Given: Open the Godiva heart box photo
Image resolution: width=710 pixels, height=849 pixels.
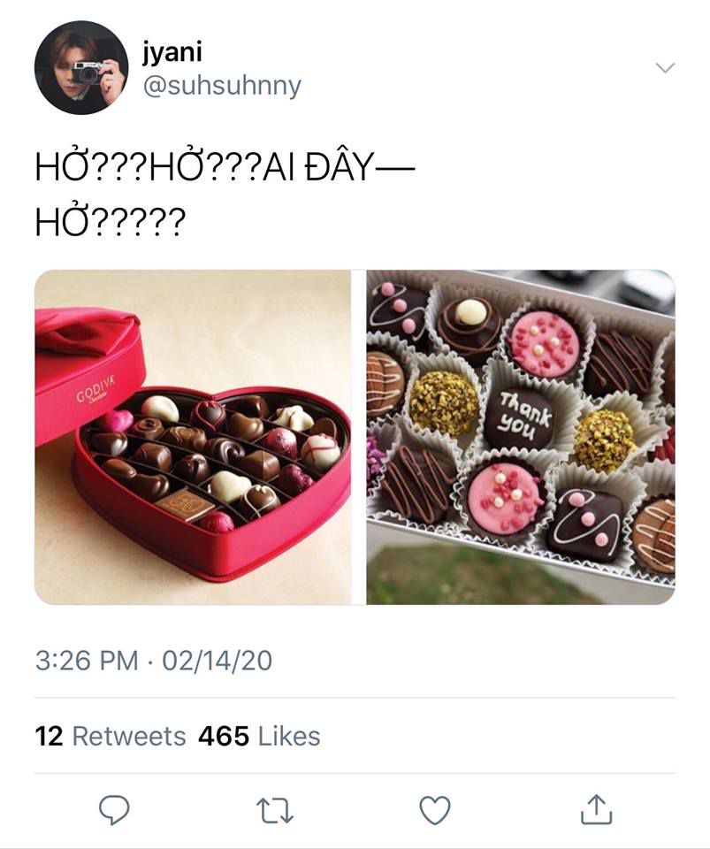Looking at the screenshot, I should 193,437.
